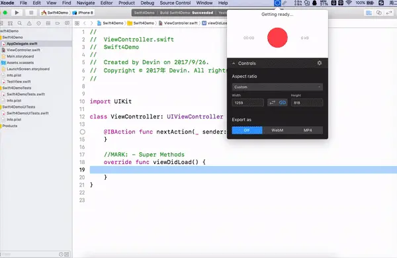Select ViewController.swift in project navigator
This screenshot has width=397, height=258.
click(23, 50)
